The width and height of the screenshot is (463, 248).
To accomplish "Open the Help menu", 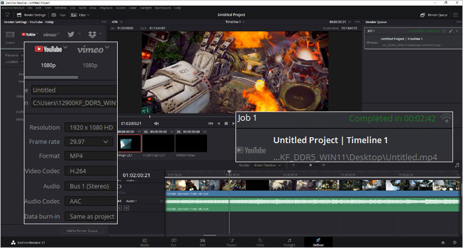I will point(177,8).
